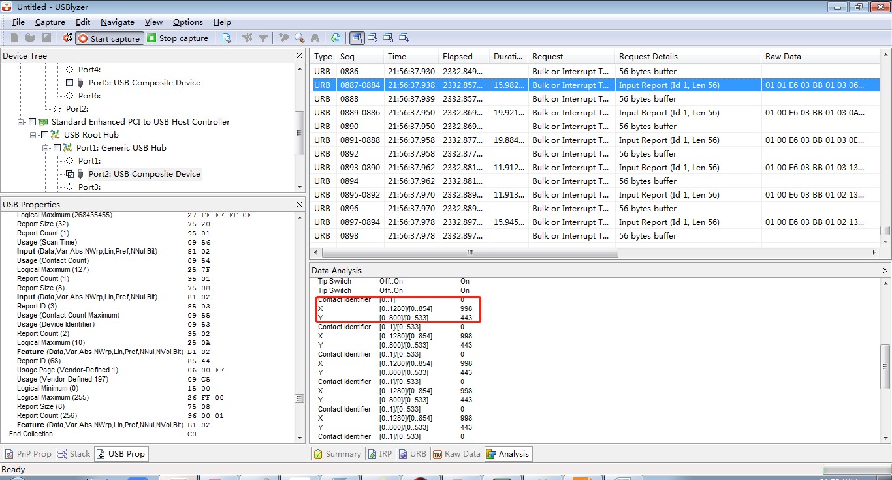Open the Edit menu

[x=83, y=22]
